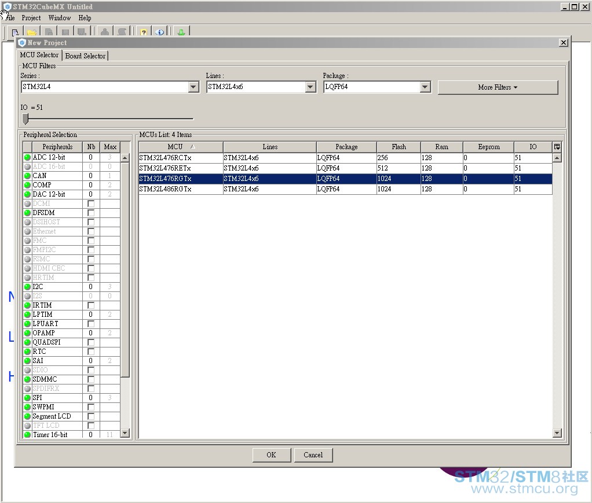Viewport: 592px width, 503px height.
Task: Click the green download updates arrow icon
Action: point(181,32)
